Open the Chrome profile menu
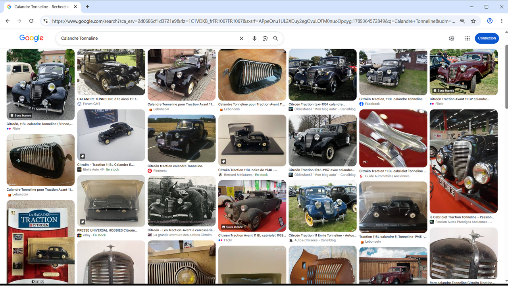Image resolution: width=508 pixels, height=286 pixels. click(x=490, y=21)
